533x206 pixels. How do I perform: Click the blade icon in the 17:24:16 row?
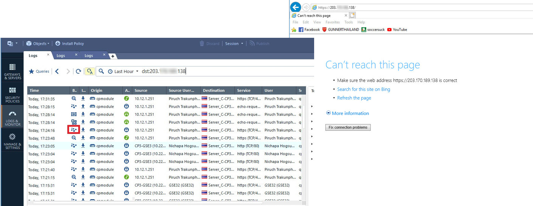(x=74, y=130)
